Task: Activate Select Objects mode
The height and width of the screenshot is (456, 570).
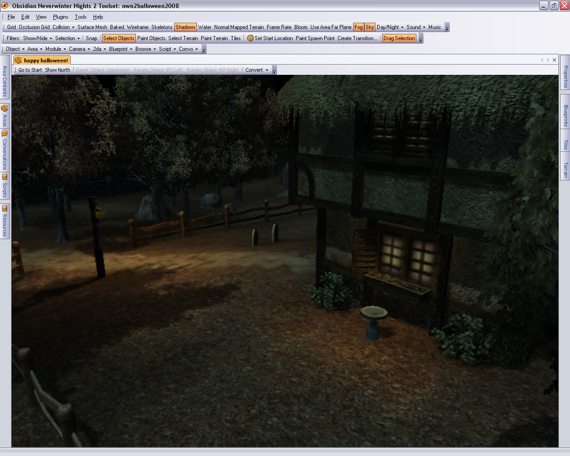Action: pyautogui.click(x=118, y=38)
